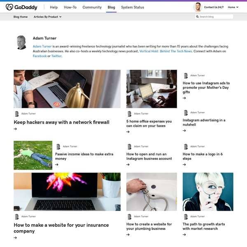Expand the Articles By Product dropdown
Screen dimensions: 247x247
click(x=48, y=17)
